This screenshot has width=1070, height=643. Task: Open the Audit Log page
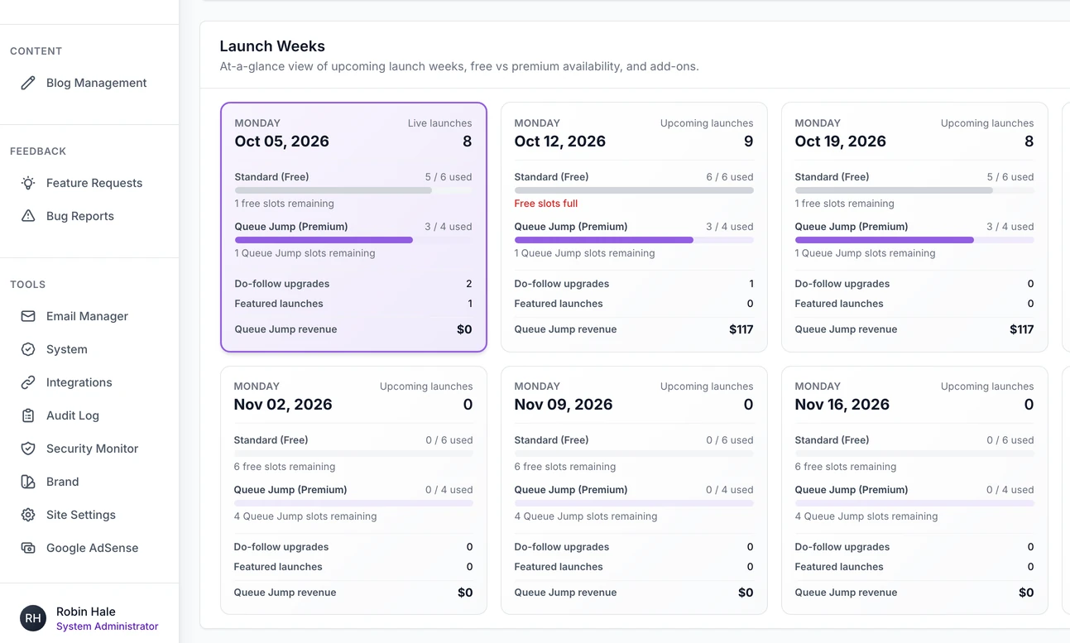(89, 415)
